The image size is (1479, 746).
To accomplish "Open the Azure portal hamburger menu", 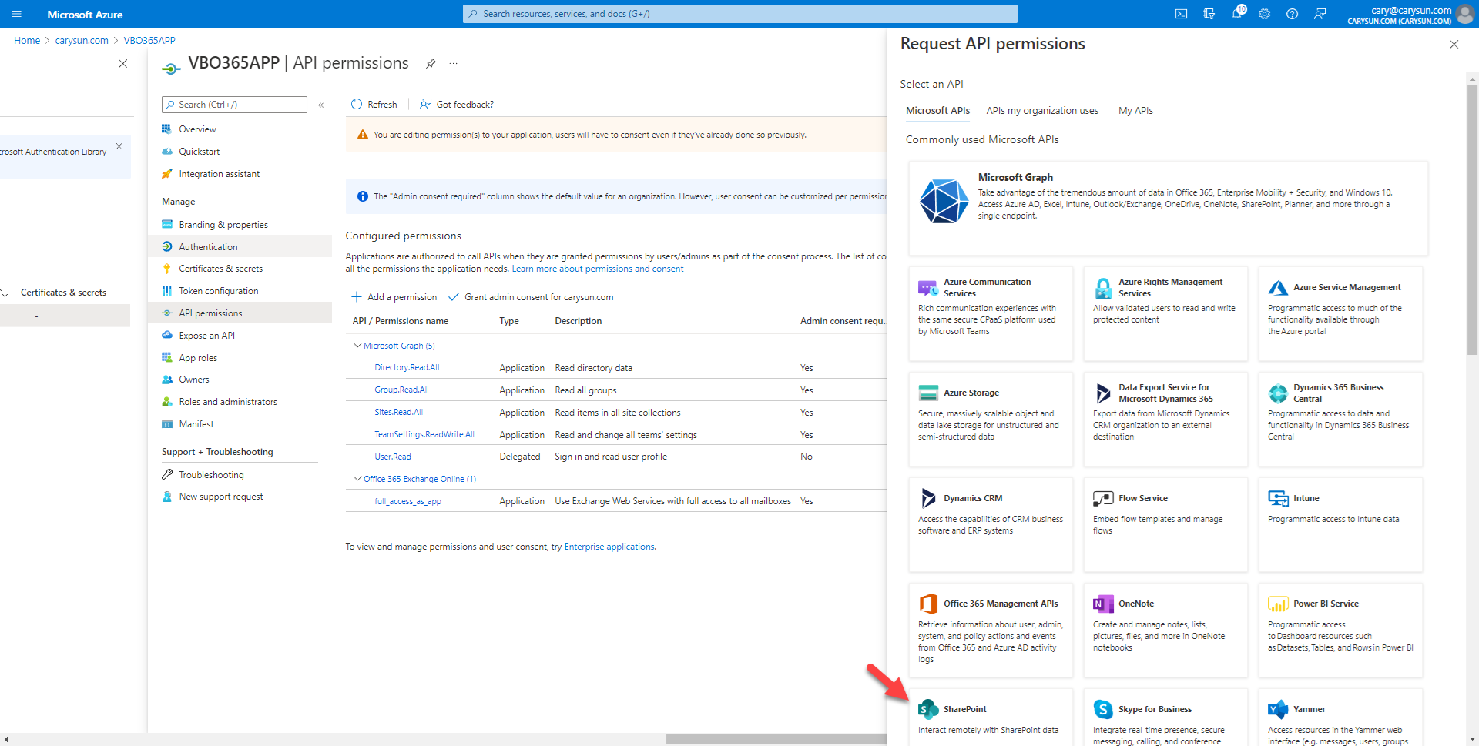I will (x=16, y=14).
